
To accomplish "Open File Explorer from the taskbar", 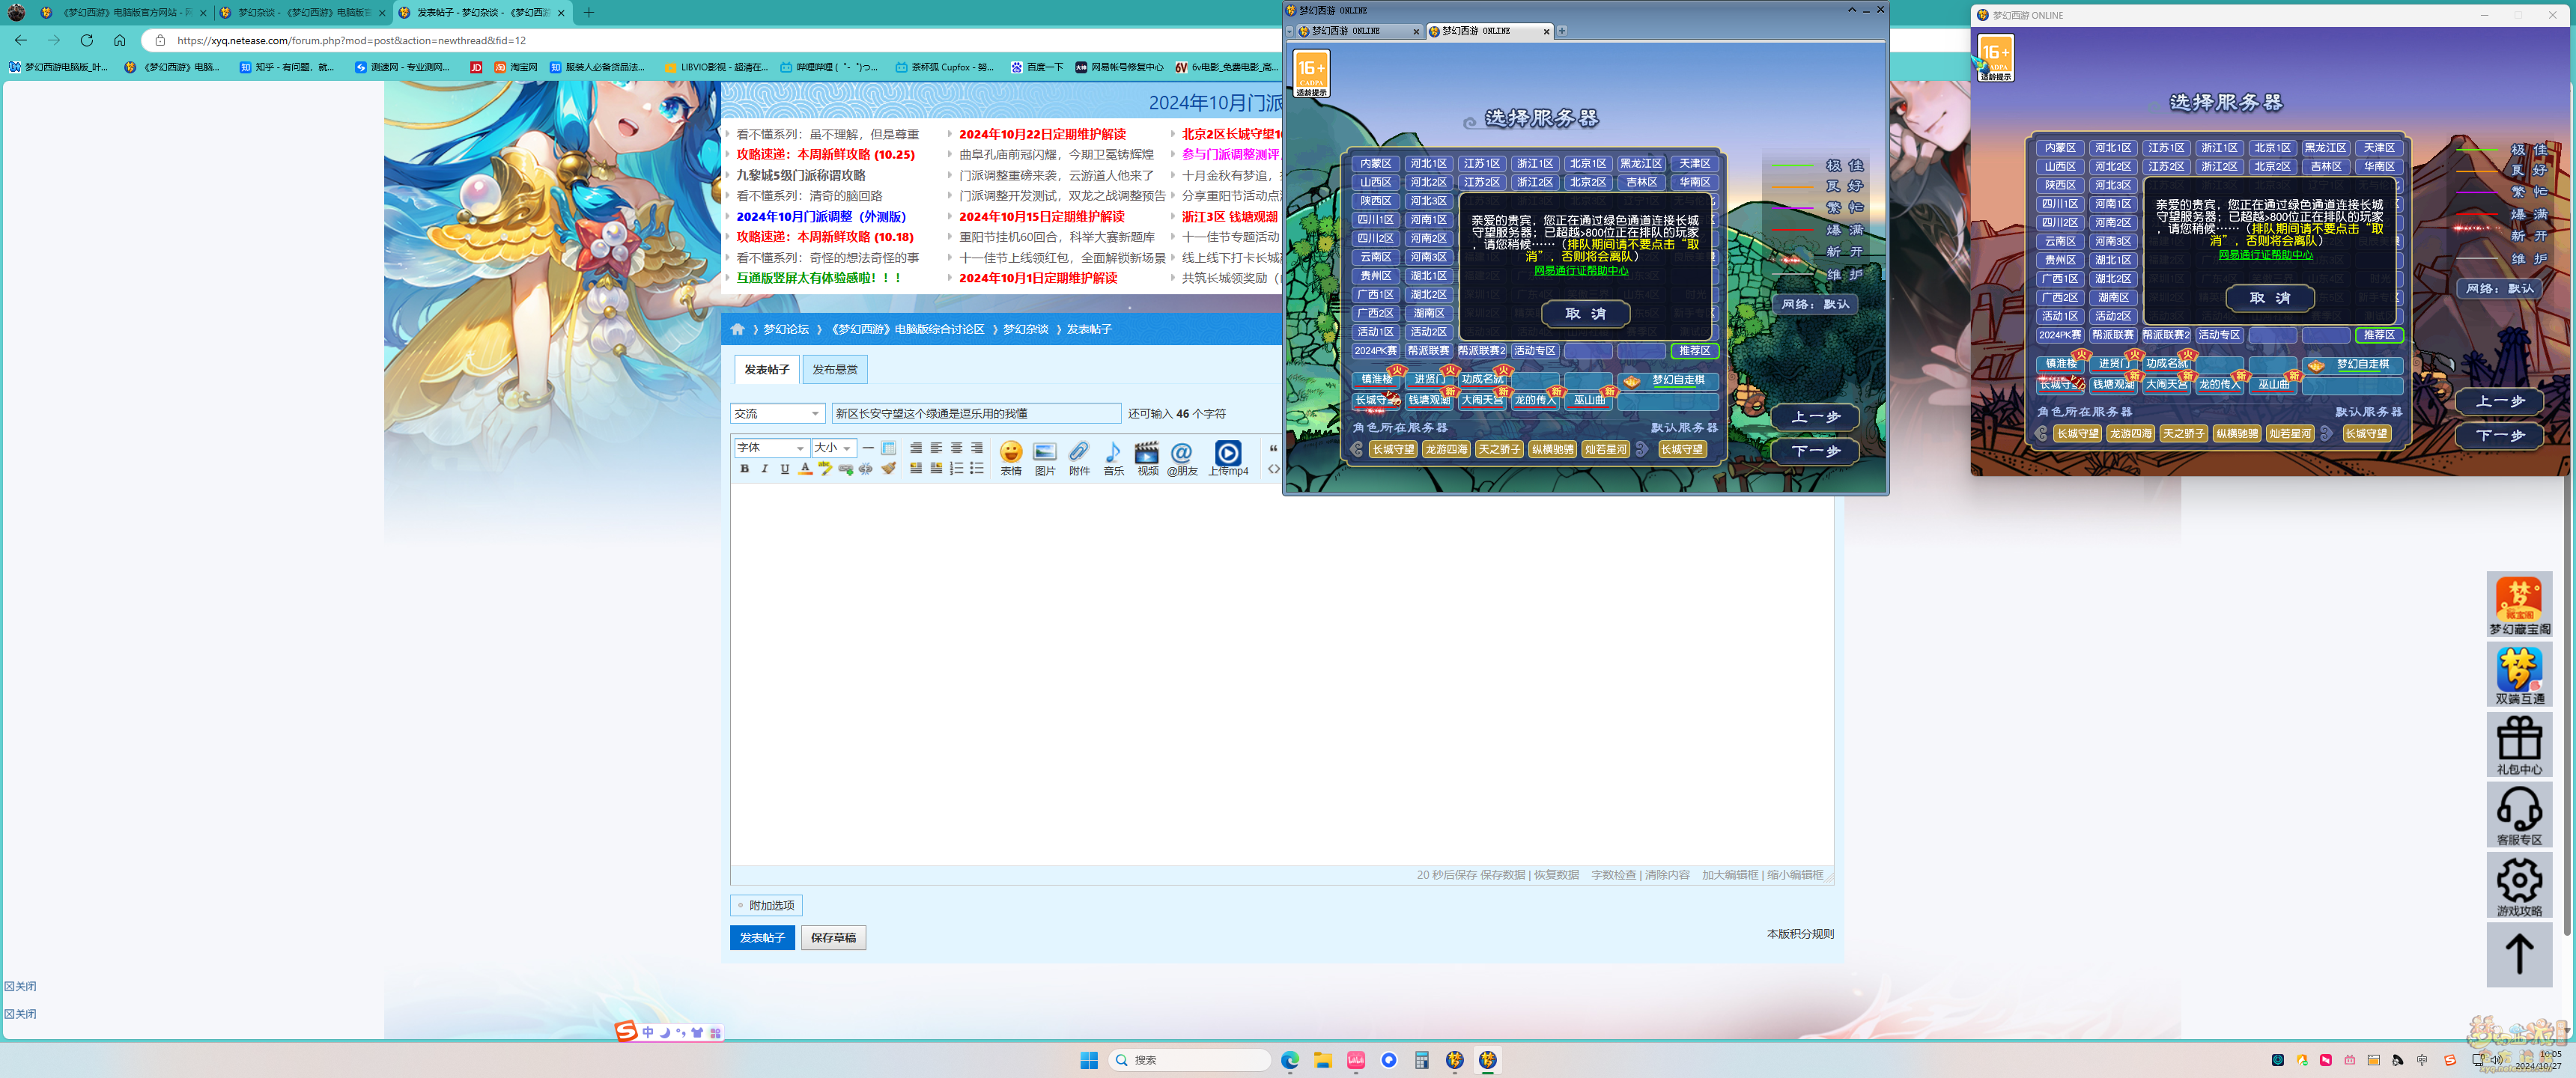I will [1322, 1060].
